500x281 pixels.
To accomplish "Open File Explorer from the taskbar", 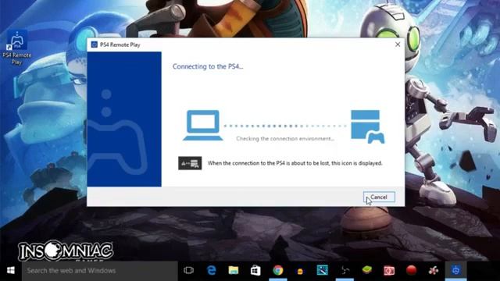I will tap(234, 271).
